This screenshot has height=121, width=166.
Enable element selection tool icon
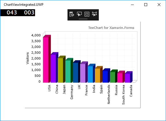point(79,14)
